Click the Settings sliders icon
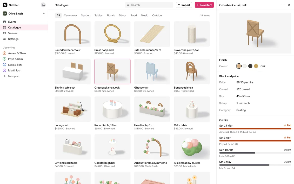 click(4, 39)
